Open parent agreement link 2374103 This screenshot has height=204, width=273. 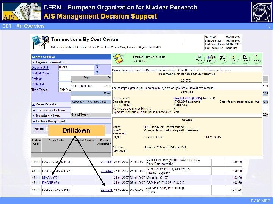(x=107, y=162)
